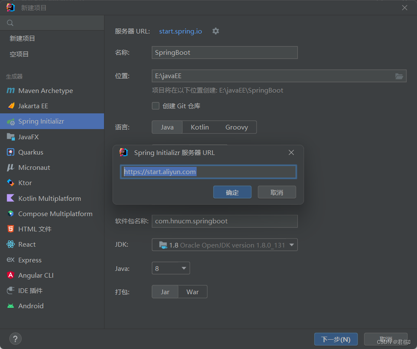Click the Spring Initializr leaf icon
417x349 pixels.
pos(11,122)
